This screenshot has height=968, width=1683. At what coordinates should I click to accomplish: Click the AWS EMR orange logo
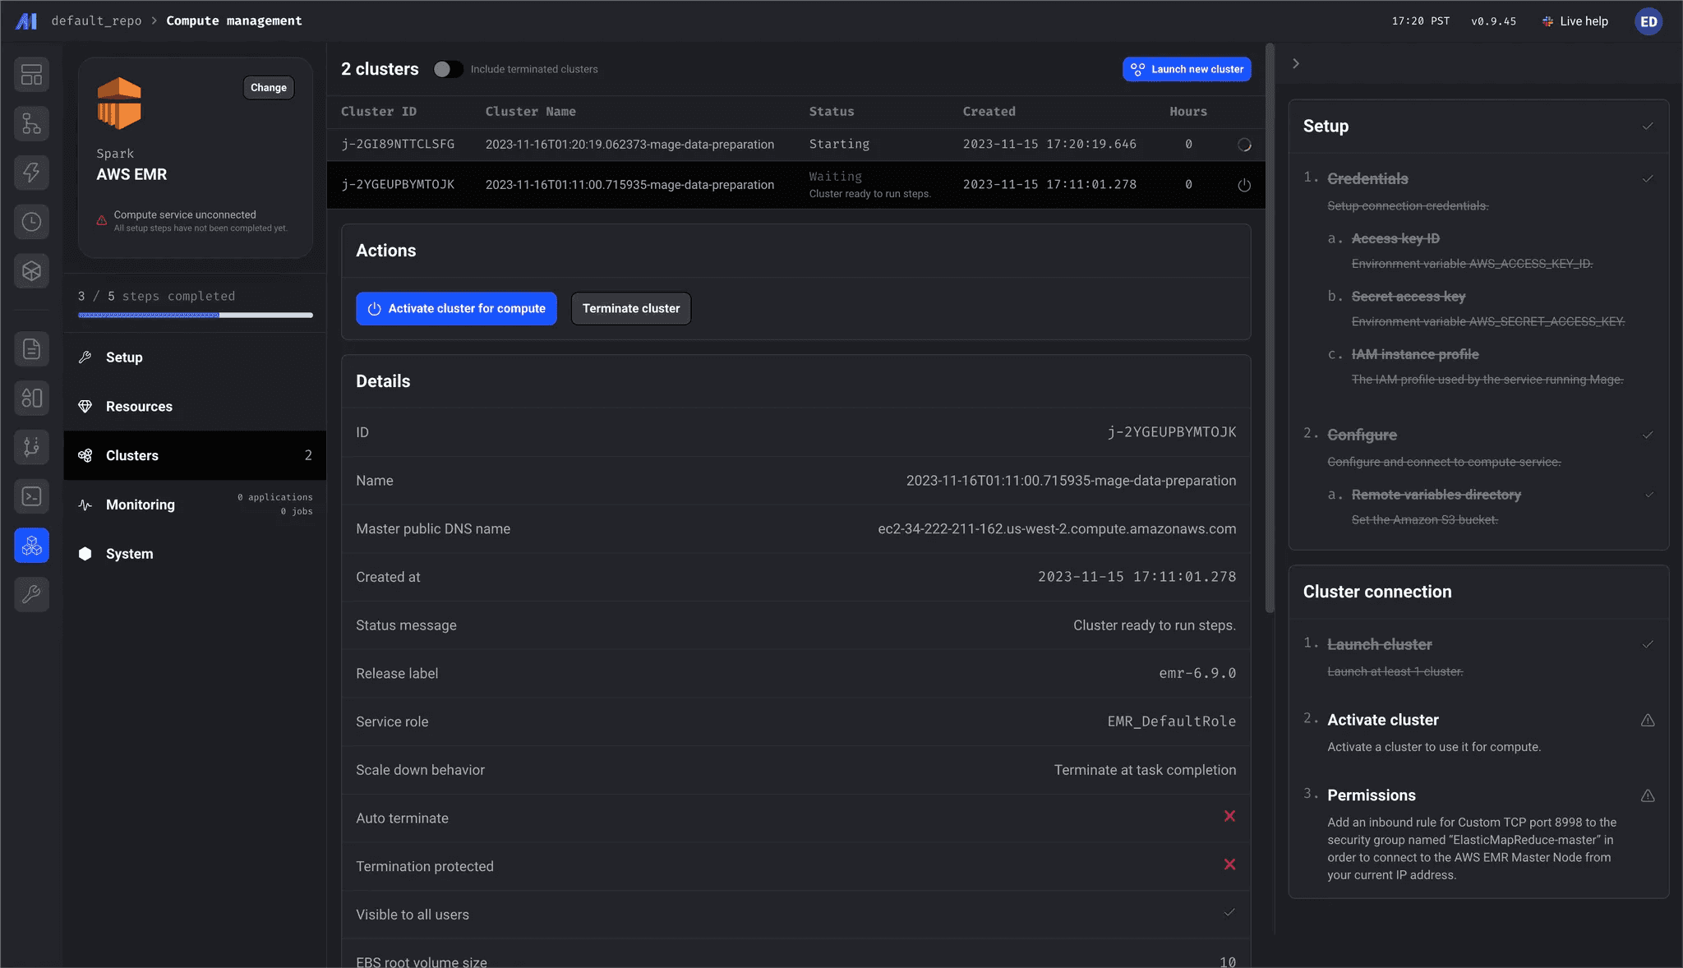[119, 104]
